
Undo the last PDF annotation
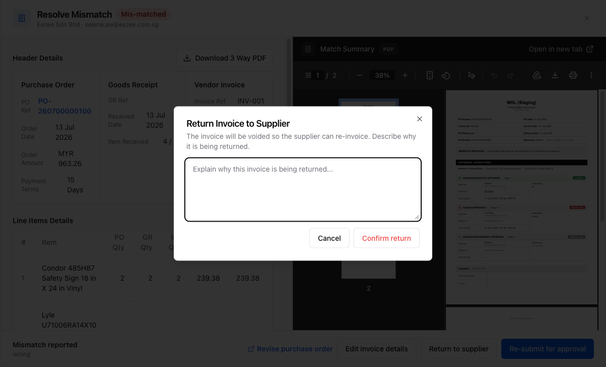[494, 76]
